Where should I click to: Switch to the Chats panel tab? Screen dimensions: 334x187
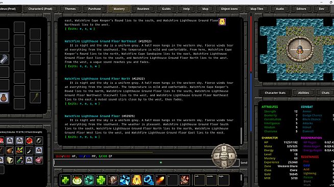click(325, 92)
